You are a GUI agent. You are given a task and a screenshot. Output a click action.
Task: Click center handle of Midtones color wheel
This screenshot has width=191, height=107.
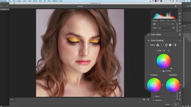tap(164, 62)
